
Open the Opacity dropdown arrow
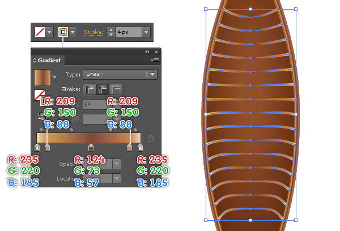(117, 164)
